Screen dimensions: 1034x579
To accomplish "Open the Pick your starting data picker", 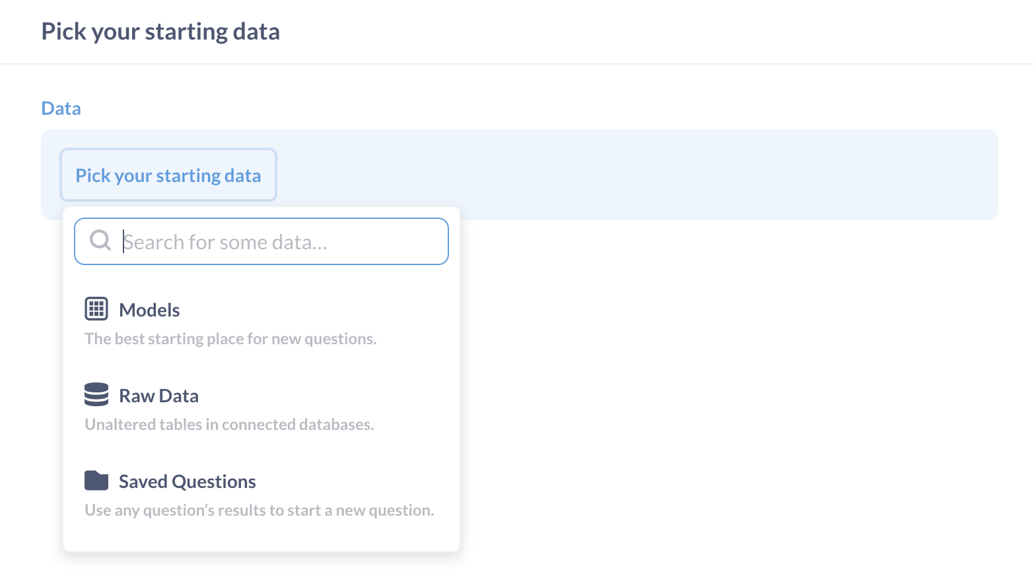I will click(x=168, y=175).
